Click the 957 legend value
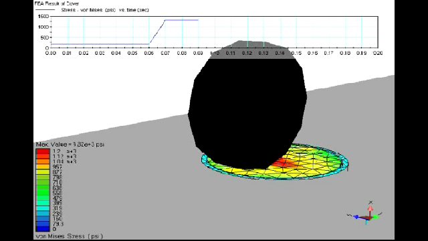Screen dimensions: 428x241 [x=58, y=167]
